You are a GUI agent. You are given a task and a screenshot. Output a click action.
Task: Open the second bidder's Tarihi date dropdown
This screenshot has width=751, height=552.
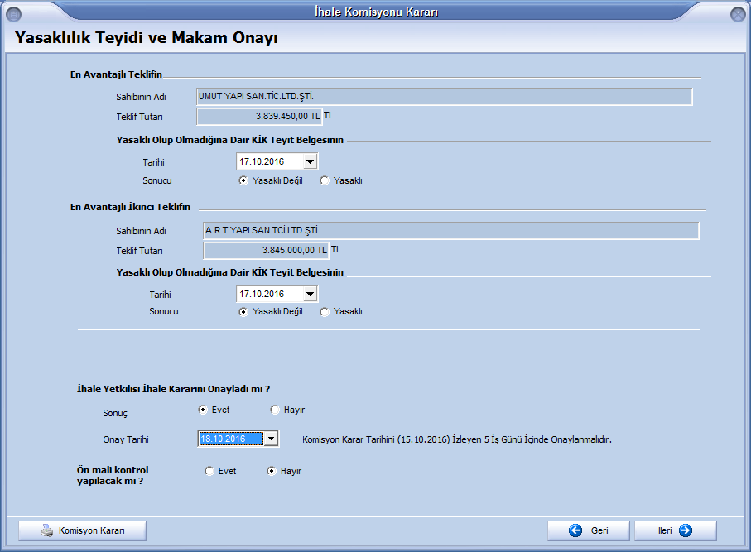[310, 294]
